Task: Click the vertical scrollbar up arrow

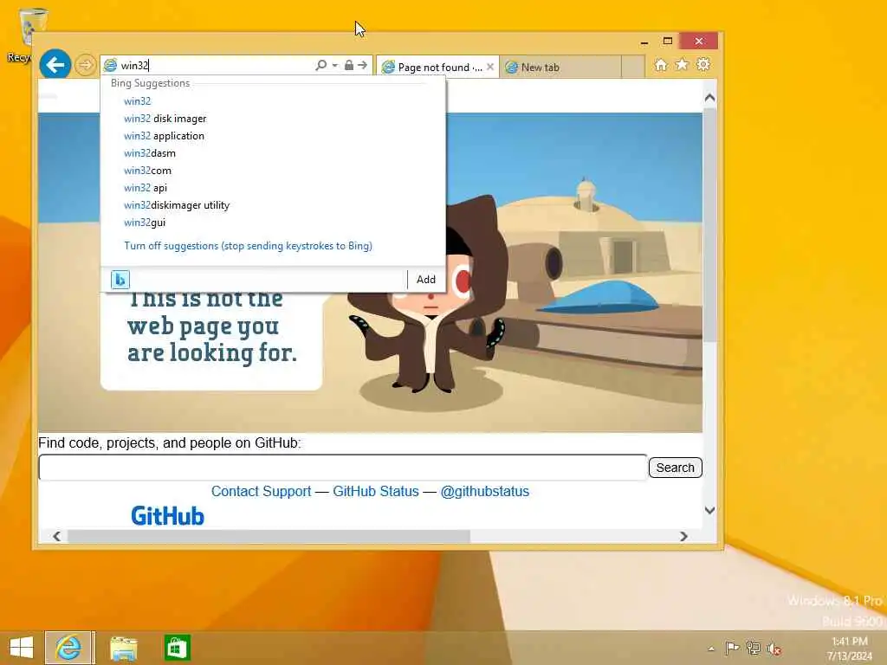Action: pyautogui.click(x=710, y=98)
